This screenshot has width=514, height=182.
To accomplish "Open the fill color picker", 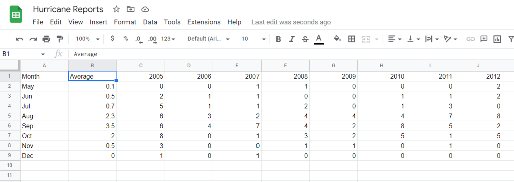I will coord(337,39).
